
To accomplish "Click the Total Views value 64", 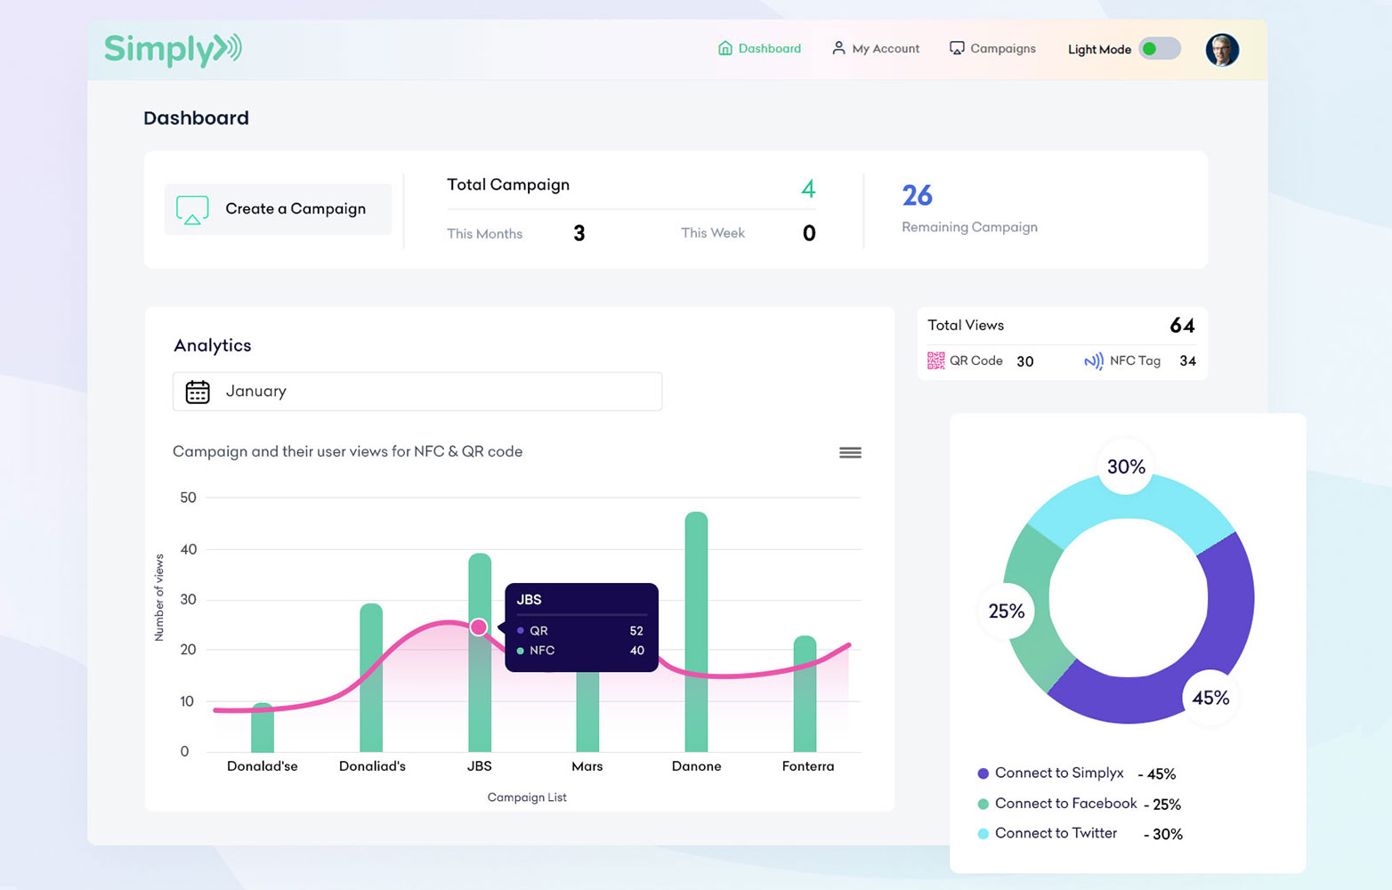I will coord(1182,326).
